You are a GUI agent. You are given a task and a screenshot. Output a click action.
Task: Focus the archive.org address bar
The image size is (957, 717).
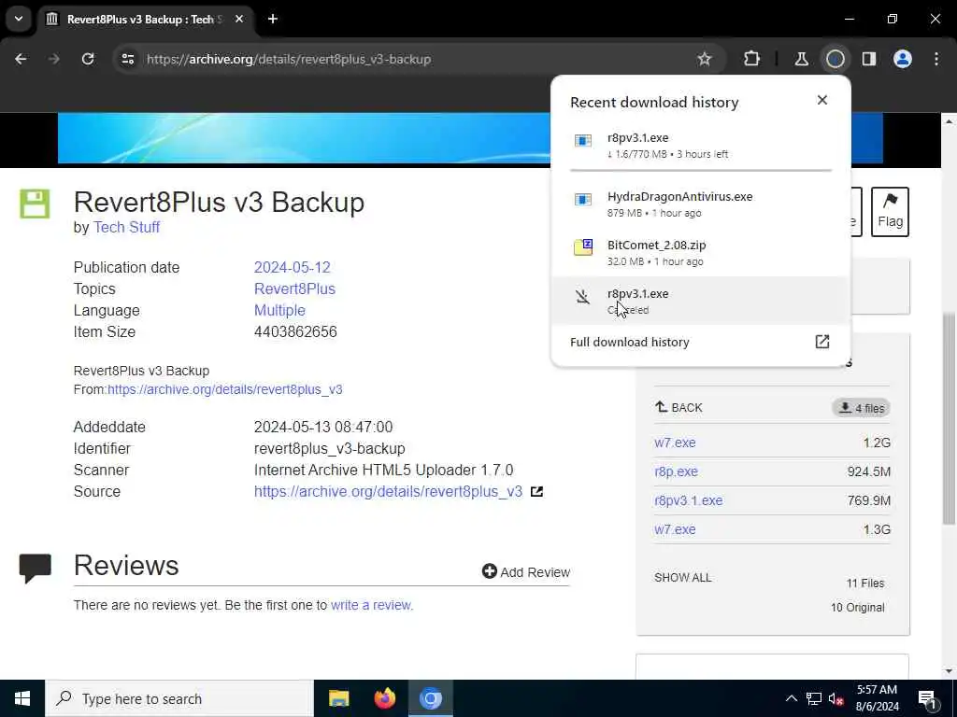(415, 59)
